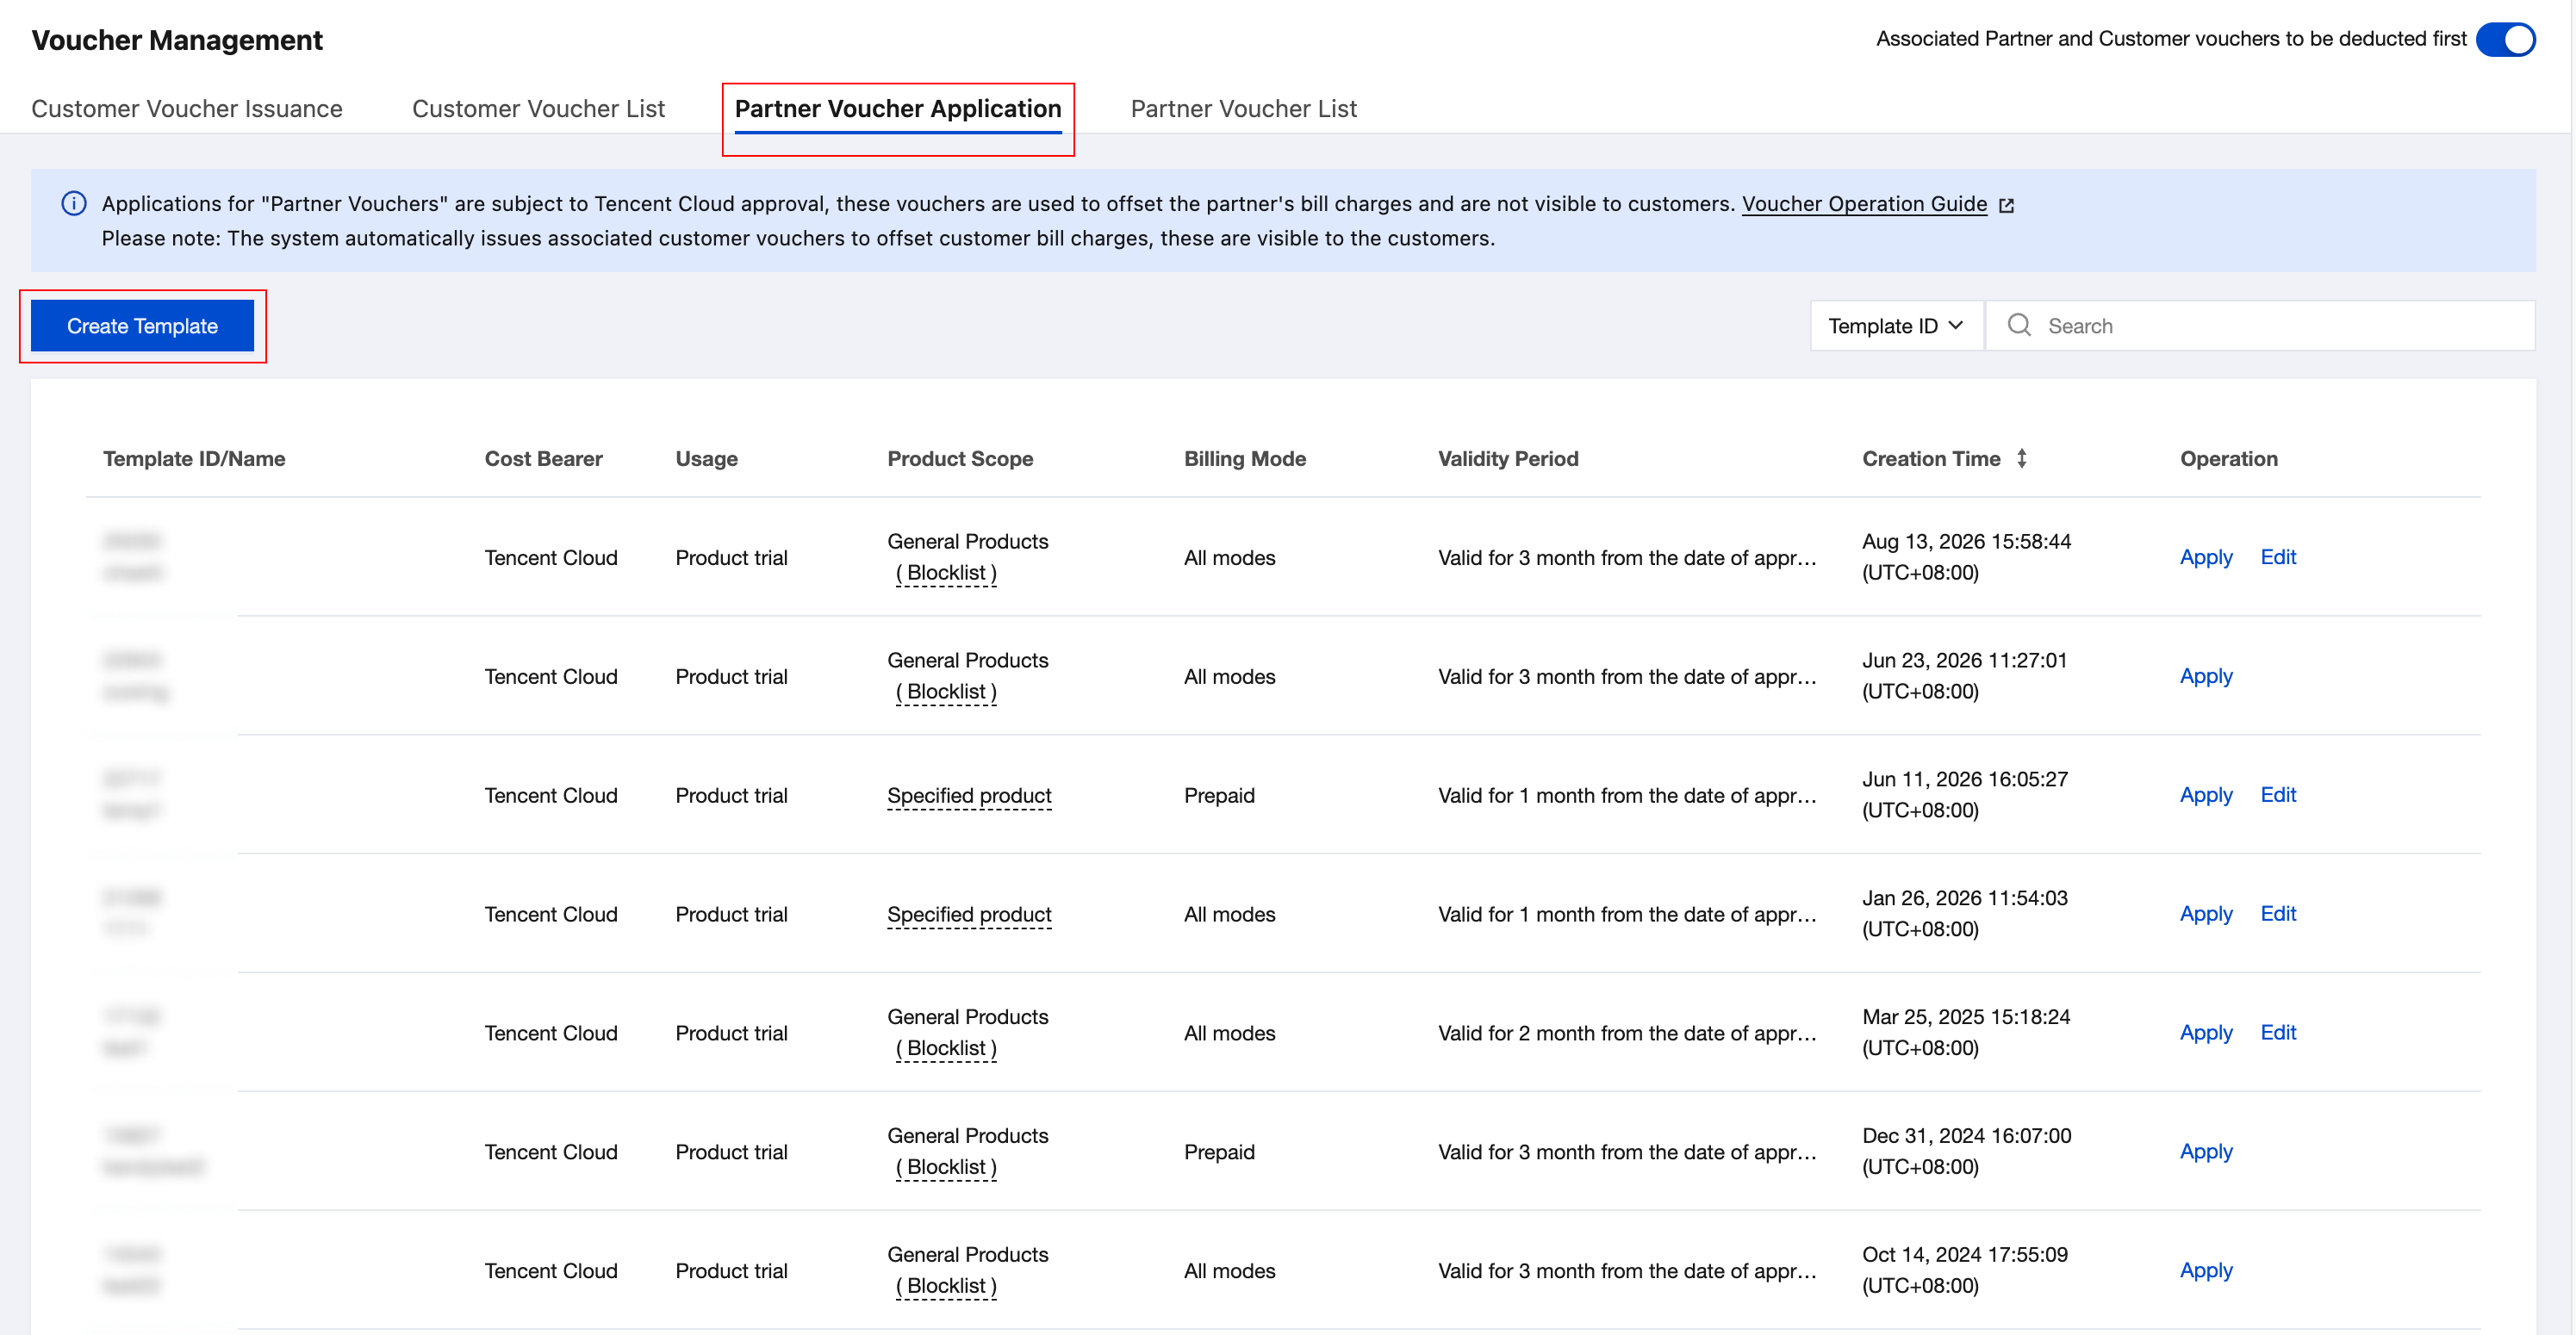The image size is (2576, 1335).
Task: Click Blocklist in the Mar 25, 2025 row
Action: (946, 1048)
